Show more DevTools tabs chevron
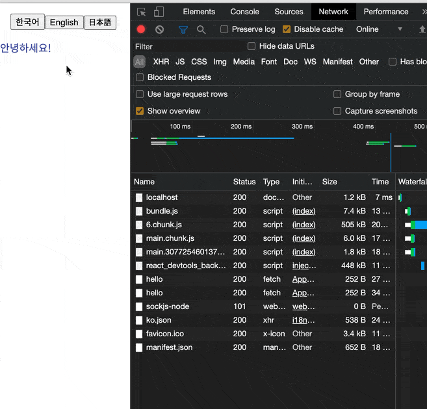The image size is (427, 409). (424, 12)
